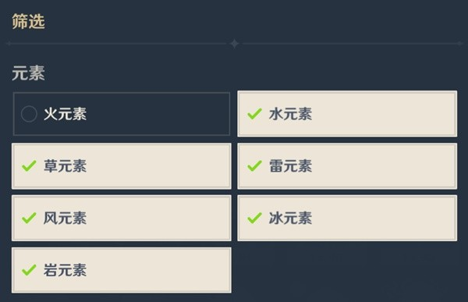
Task: Click the green checkmark next to 冰元素
Action: pyautogui.click(x=254, y=218)
